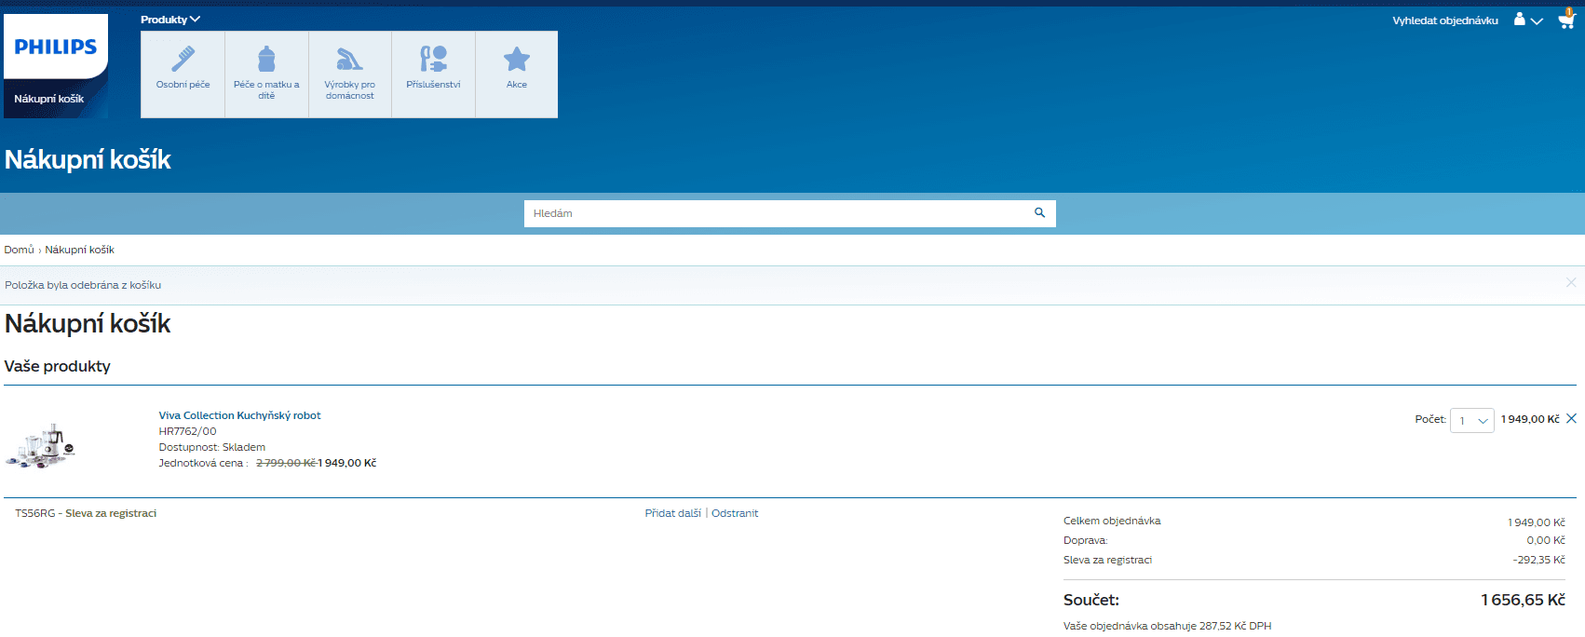Remove product with the X icon
1585x637 pixels.
[1571, 418]
